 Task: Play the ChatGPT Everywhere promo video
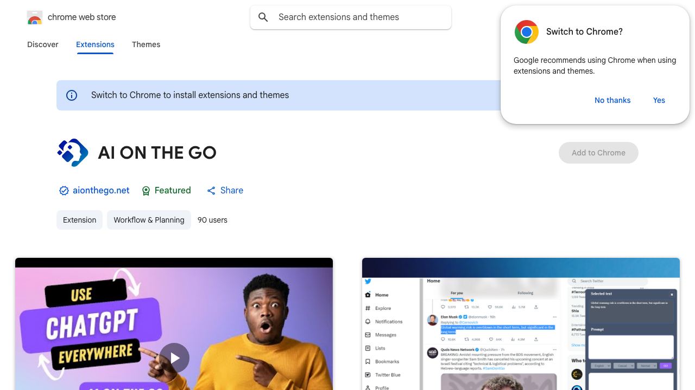(174, 358)
